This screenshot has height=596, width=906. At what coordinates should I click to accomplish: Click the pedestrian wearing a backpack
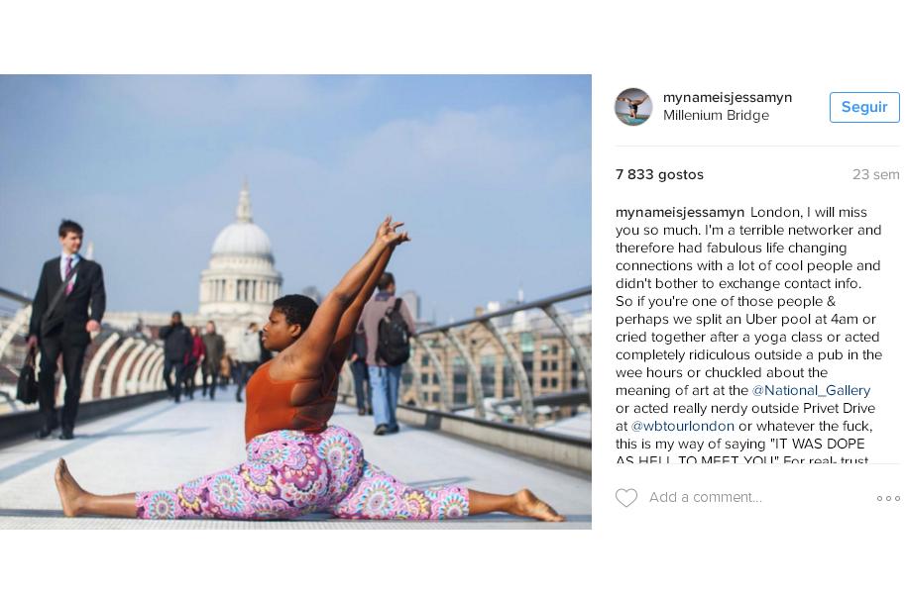coord(384,352)
